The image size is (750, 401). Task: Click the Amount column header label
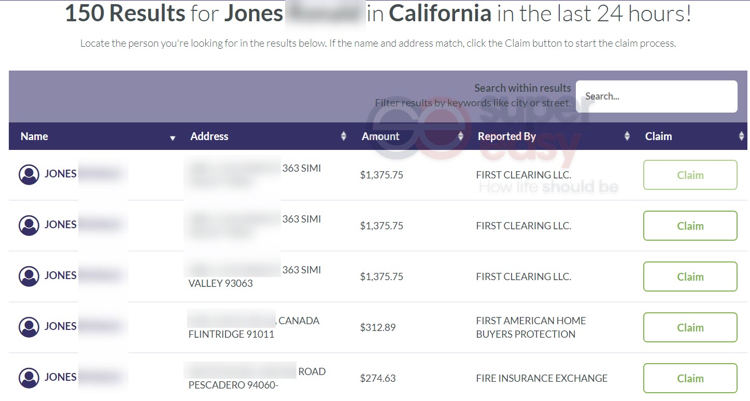tap(380, 136)
